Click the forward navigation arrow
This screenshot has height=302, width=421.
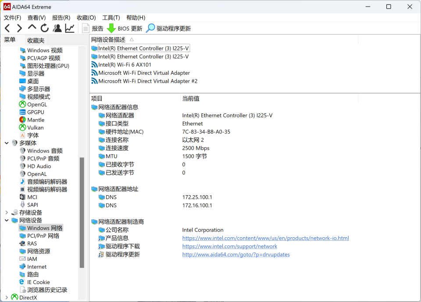pyautogui.click(x=19, y=28)
